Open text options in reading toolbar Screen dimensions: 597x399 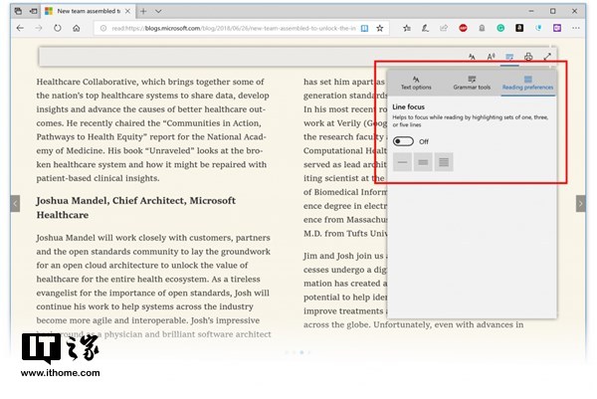click(472, 57)
